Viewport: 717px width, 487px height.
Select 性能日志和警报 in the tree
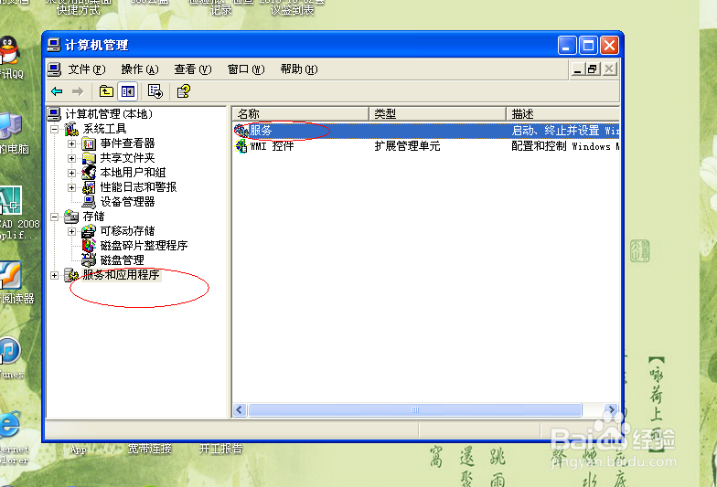coord(138,187)
